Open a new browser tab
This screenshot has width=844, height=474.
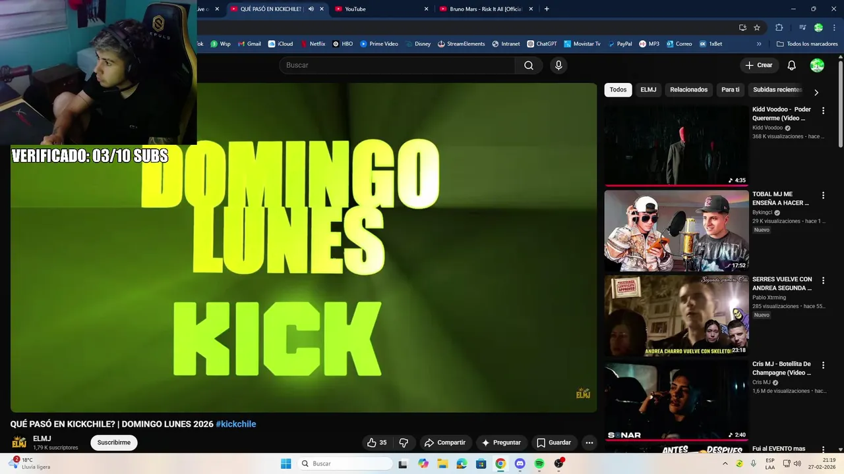pos(547,9)
